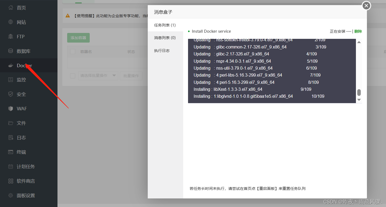The width and height of the screenshot is (386, 207).
Task: Click the glibc-common-2.17-326 log line
Action: tap(260, 47)
